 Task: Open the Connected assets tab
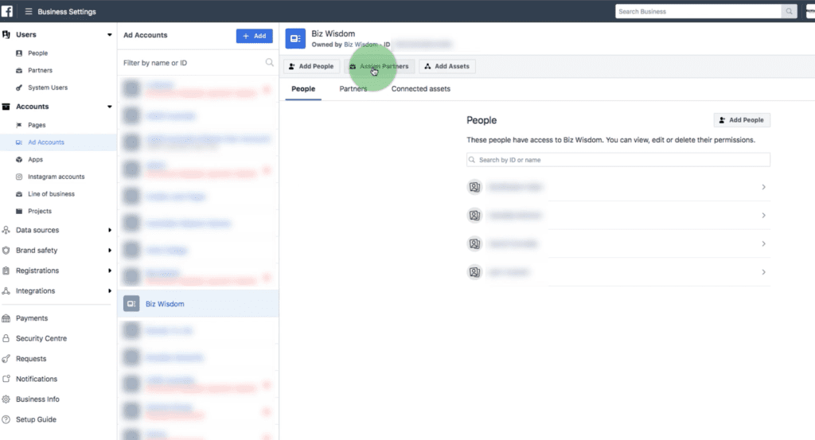coord(420,89)
